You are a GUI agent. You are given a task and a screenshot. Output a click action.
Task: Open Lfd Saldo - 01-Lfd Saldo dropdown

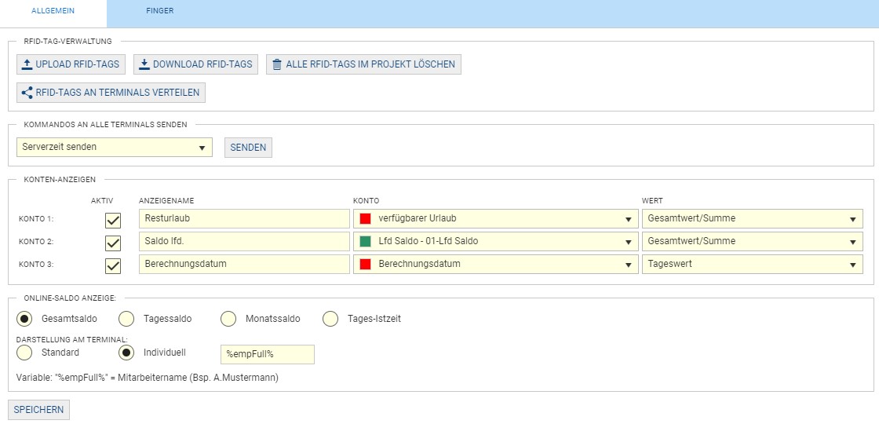click(x=496, y=242)
